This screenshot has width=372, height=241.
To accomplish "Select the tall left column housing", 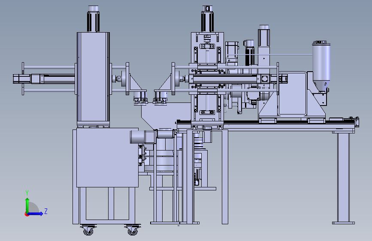I will click(93, 77).
